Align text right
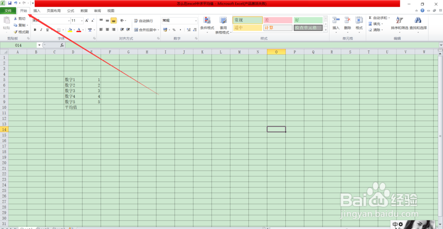Screen dimensions: 443x229 click(113, 30)
